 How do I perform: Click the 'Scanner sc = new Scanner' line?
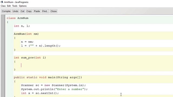coord(54,85)
